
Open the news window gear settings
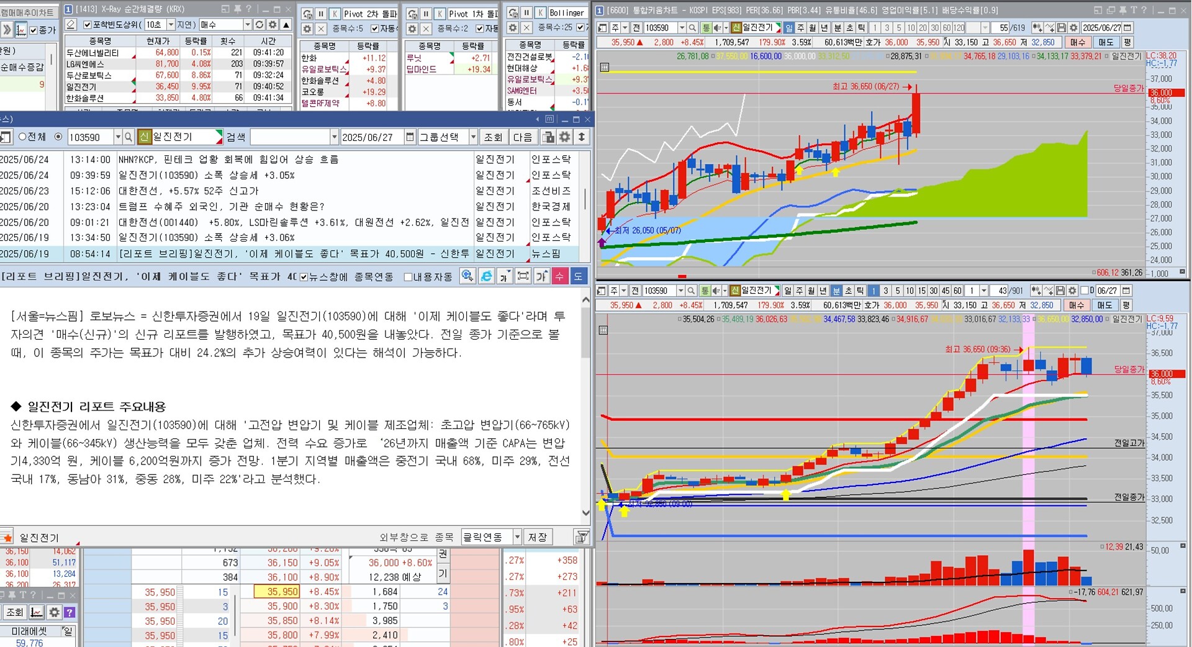click(x=564, y=137)
